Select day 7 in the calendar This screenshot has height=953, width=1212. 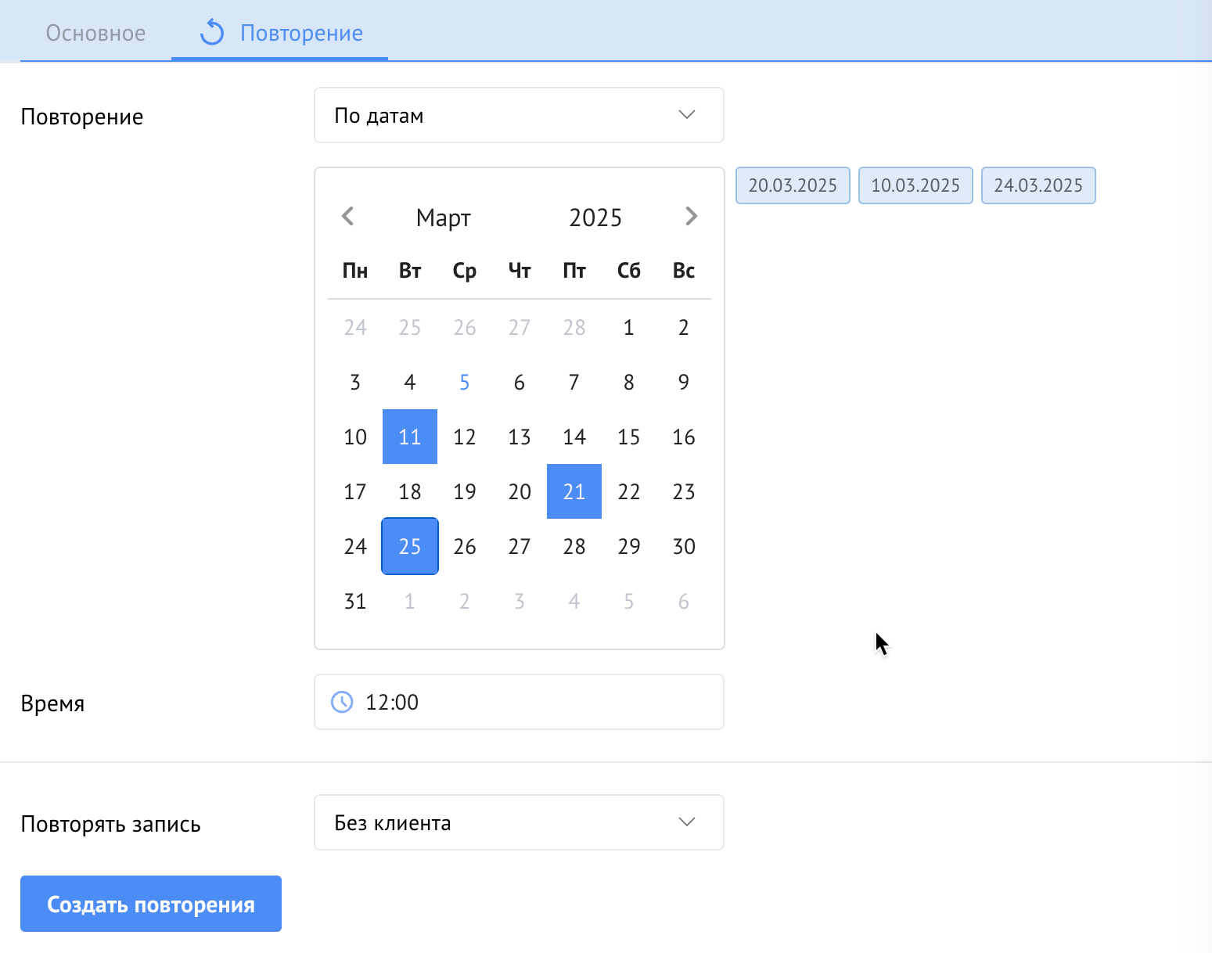tap(574, 382)
